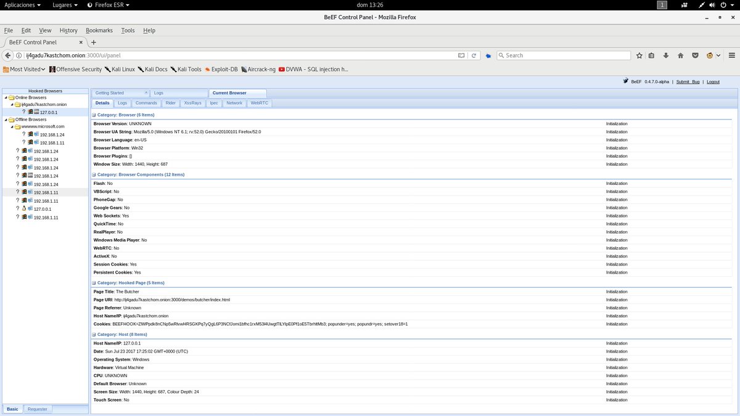The image size is (740, 416).
Task: Open the History menu
Action: [68, 30]
